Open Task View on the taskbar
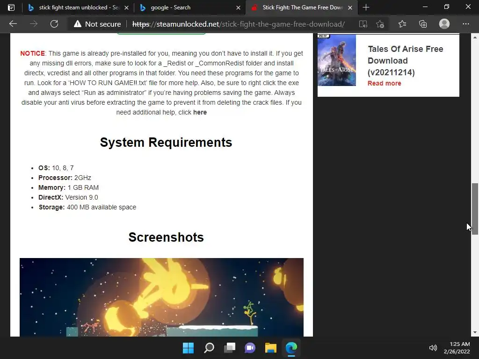Screen dimensions: 479x359 [229, 348]
